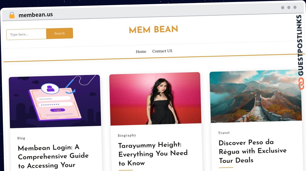Open the Membean Login illustration thumbnail
This screenshot has width=306, height=171.
(55, 101)
